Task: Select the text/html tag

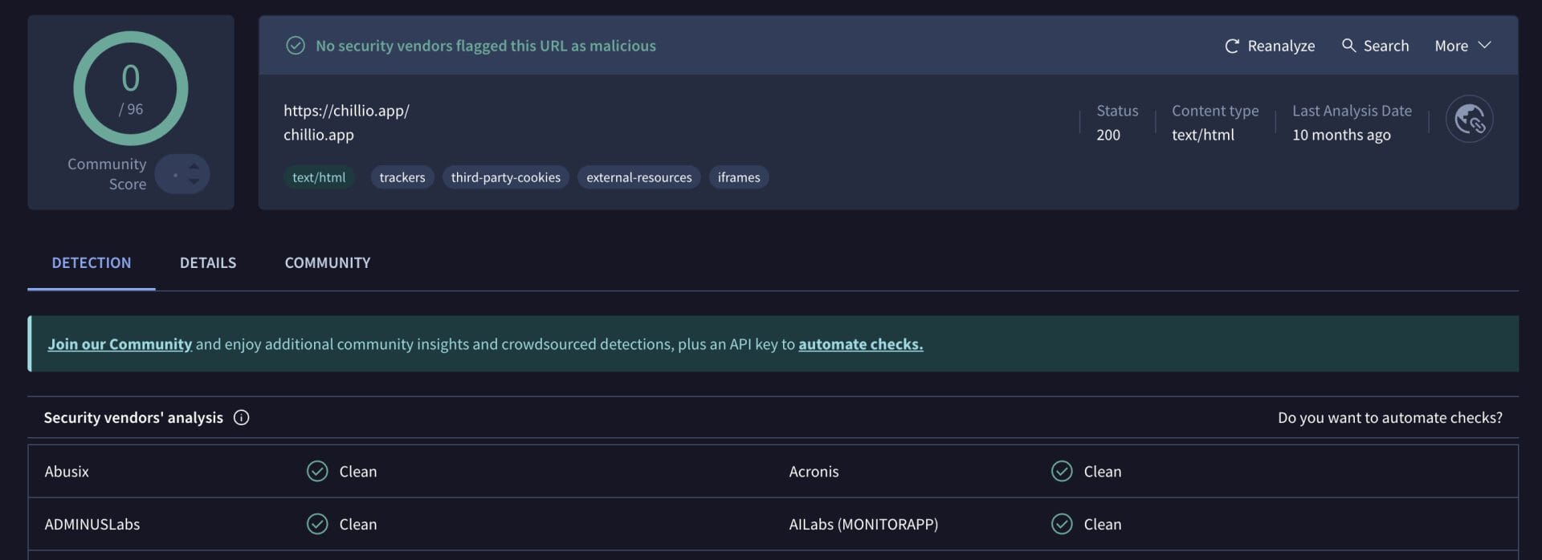Action: tap(319, 177)
